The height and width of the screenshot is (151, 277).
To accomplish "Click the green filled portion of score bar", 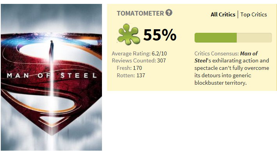I will (216, 37).
